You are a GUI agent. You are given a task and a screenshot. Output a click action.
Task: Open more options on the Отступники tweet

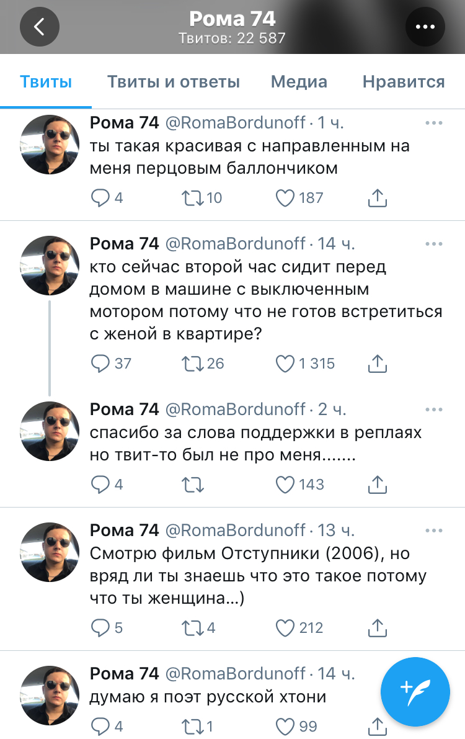(434, 531)
